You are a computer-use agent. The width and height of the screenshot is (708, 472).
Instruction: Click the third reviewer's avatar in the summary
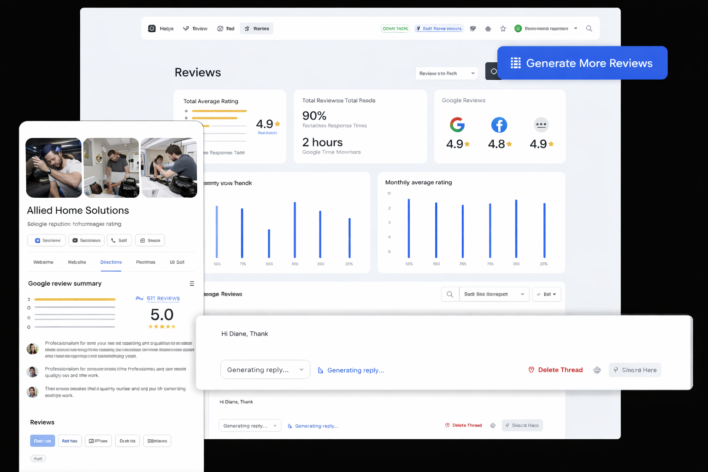[32, 392]
